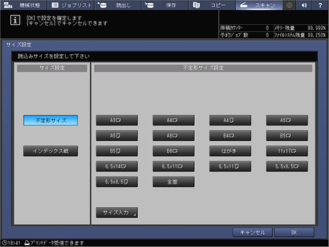Select インデックス紙 index paper option

click(51, 151)
